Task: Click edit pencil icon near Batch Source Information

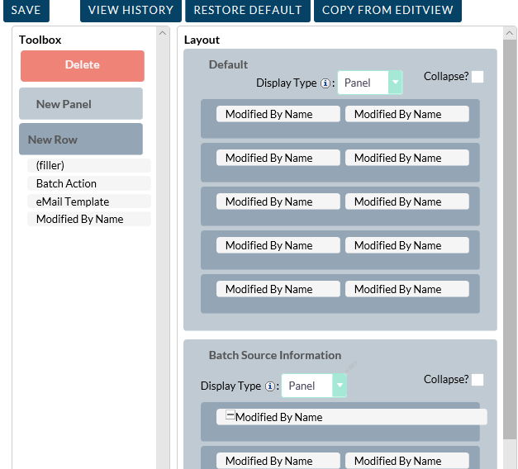Action: coord(351,365)
